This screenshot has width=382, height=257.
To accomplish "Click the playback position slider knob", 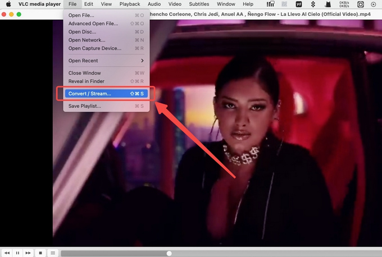I will point(169,254).
